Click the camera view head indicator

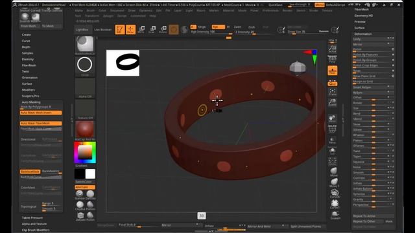pyautogui.click(x=298, y=67)
